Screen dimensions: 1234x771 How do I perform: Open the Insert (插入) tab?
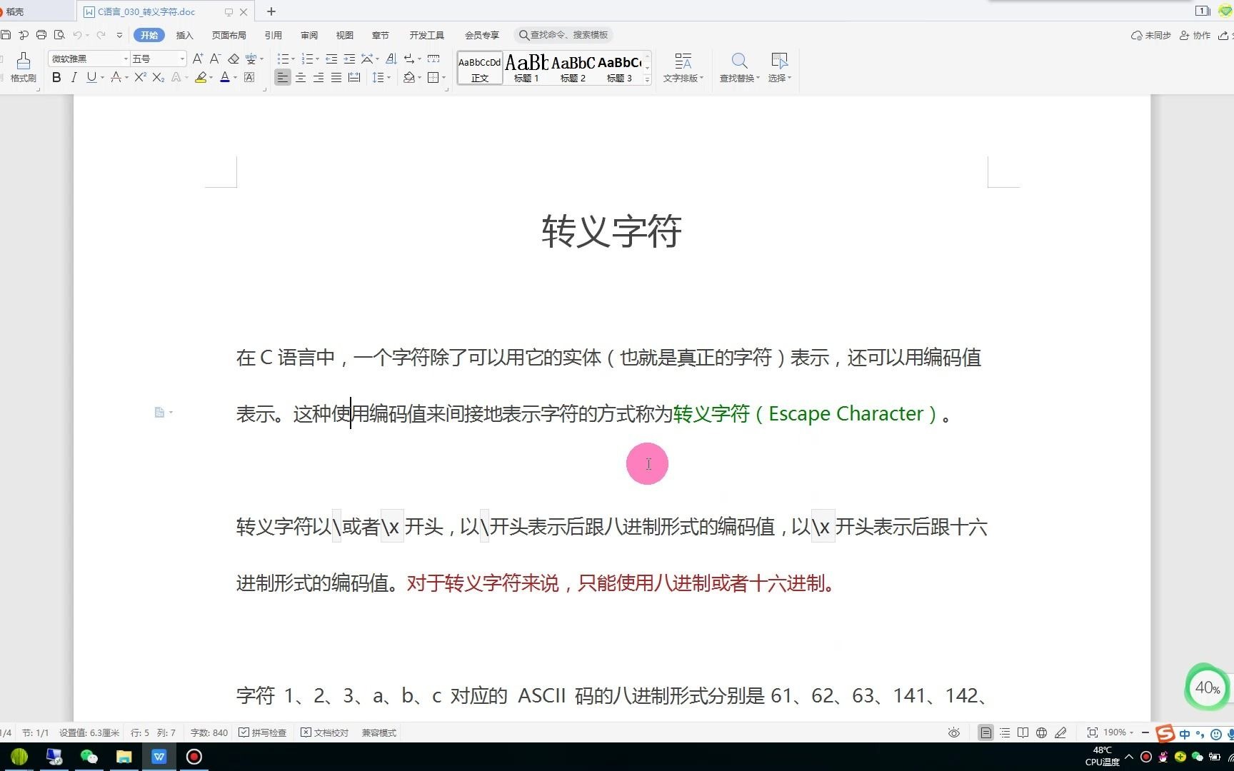coord(184,35)
